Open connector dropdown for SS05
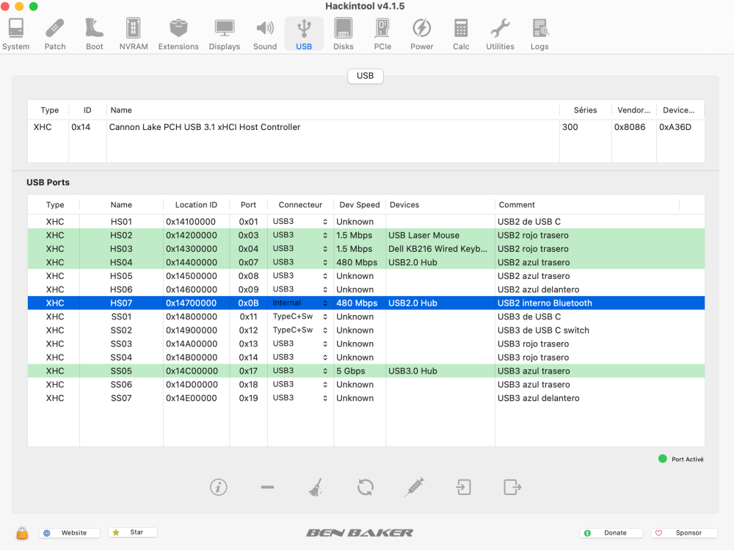This screenshot has width=734, height=550. click(299, 371)
